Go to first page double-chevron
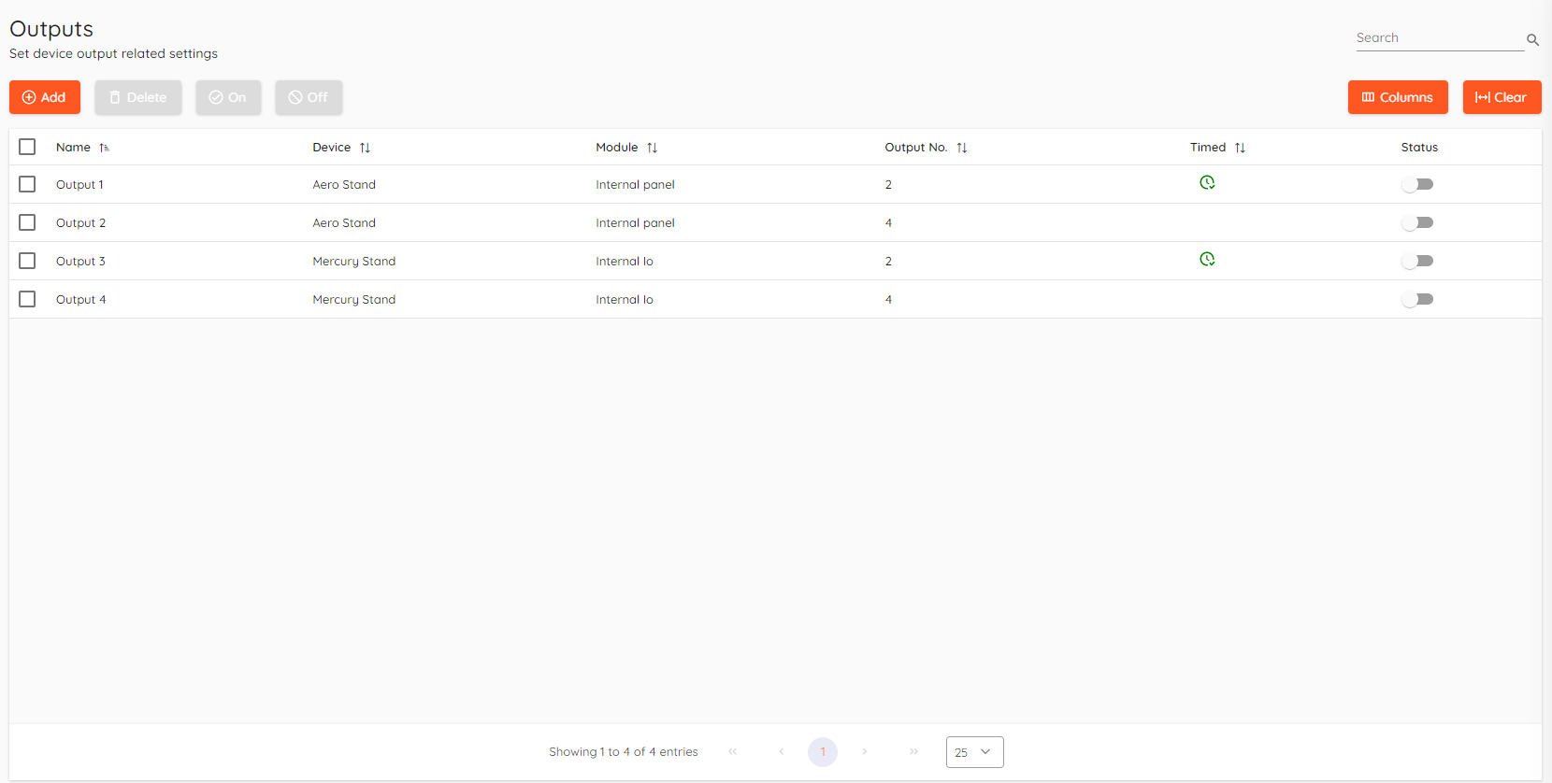The height and width of the screenshot is (783, 1552). tap(733, 751)
